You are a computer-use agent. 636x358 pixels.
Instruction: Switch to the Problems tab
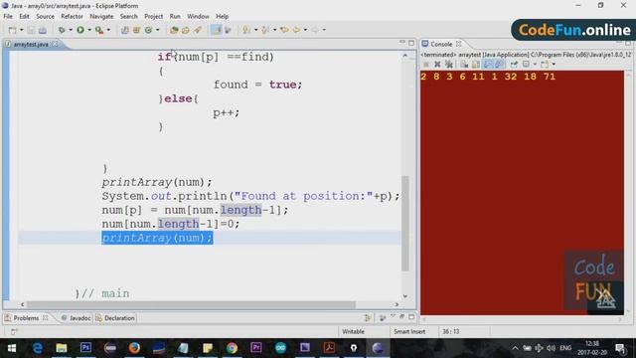click(x=26, y=318)
